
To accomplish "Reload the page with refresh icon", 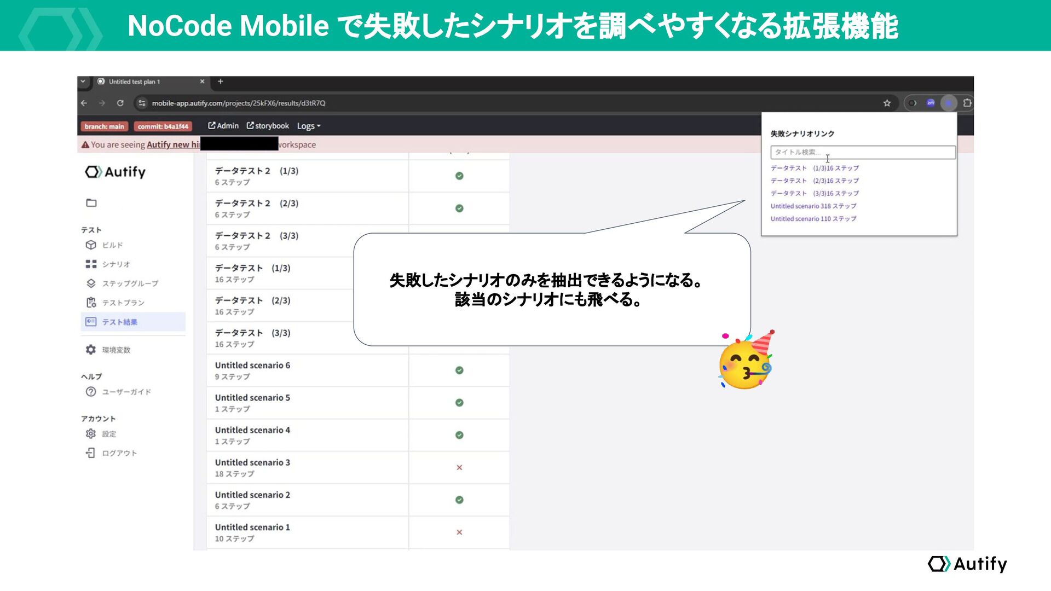I will [x=120, y=103].
